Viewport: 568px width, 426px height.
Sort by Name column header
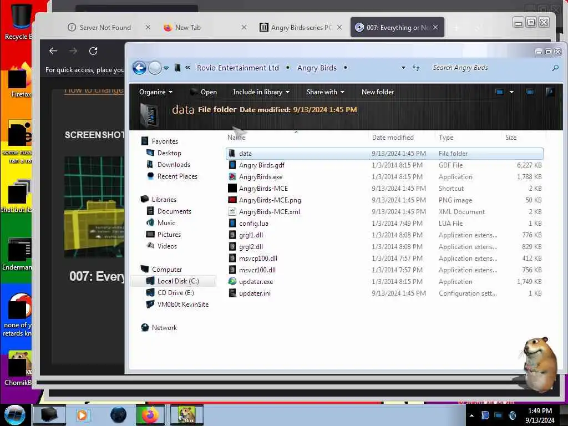point(236,138)
